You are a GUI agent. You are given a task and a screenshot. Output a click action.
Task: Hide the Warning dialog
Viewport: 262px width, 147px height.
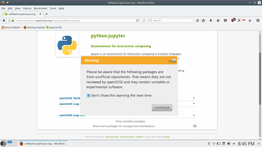click(x=172, y=61)
